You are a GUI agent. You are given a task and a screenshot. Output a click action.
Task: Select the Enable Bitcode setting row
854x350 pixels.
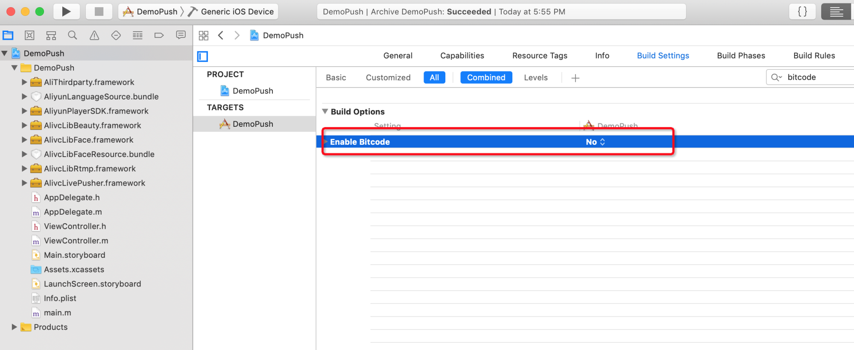click(585, 142)
